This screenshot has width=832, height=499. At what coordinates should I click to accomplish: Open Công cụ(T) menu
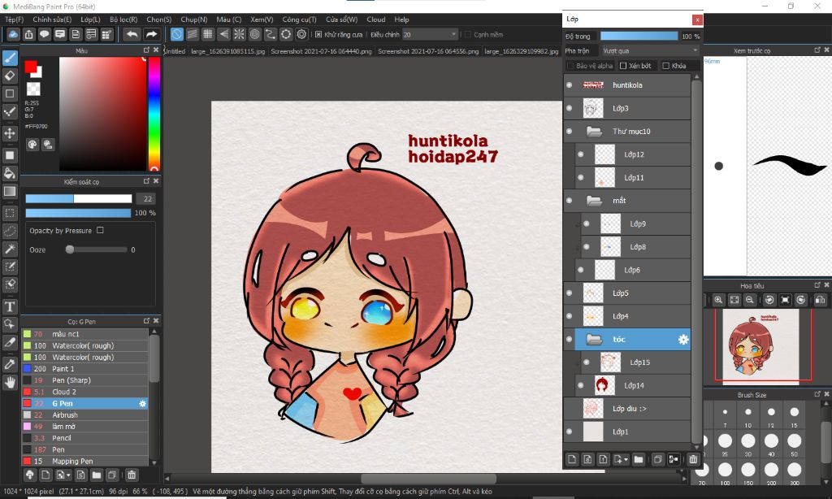coord(299,20)
